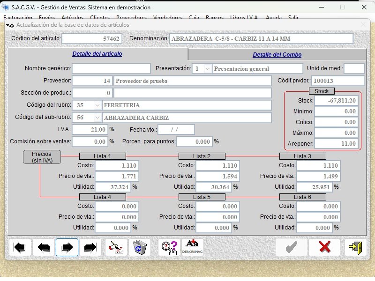Viewport: 375px width, 281px height.
Task: Click 'Proveedor de prueba' name field
Action: click(x=193, y=81)
